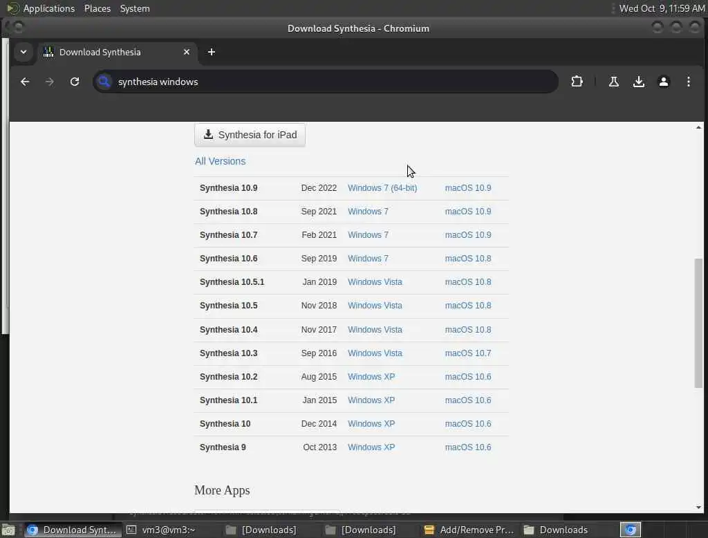Click the 'Dec 2022' date cell

click(319, 188)
